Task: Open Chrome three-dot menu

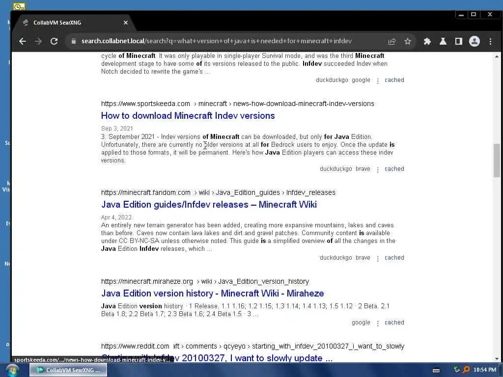Action: coord(490,41)
